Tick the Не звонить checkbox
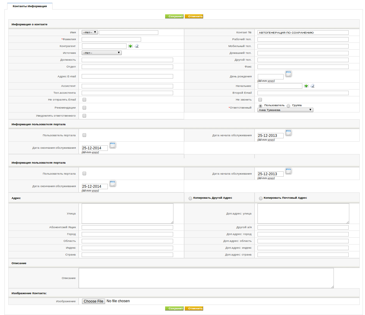Screen dimensions: 365x315 [x=260, y=100]
